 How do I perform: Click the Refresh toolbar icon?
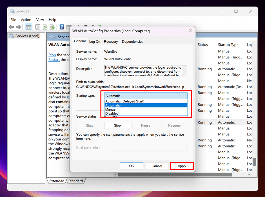[x=45, y=27]
